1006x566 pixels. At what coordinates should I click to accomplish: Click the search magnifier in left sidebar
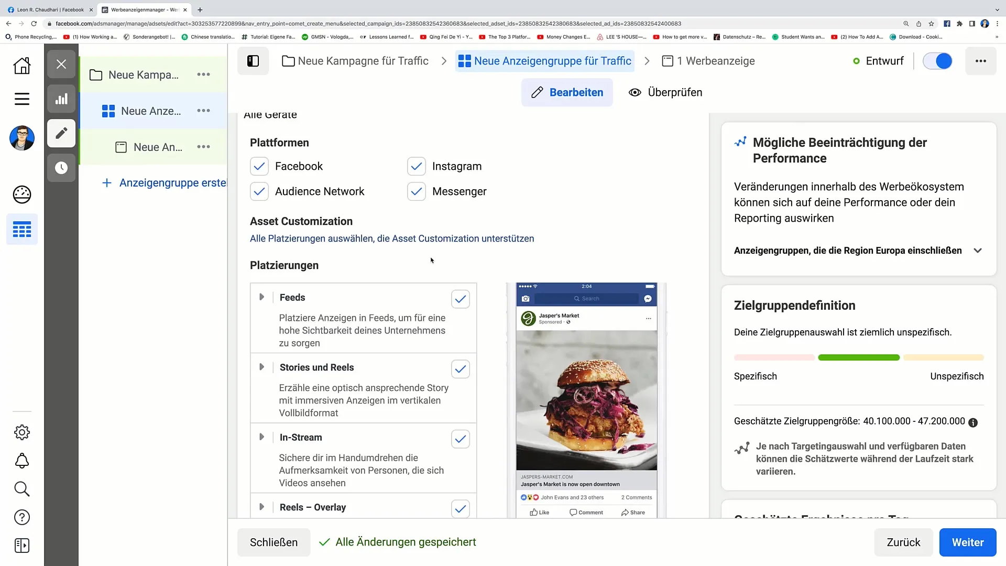tap(22, 489)
